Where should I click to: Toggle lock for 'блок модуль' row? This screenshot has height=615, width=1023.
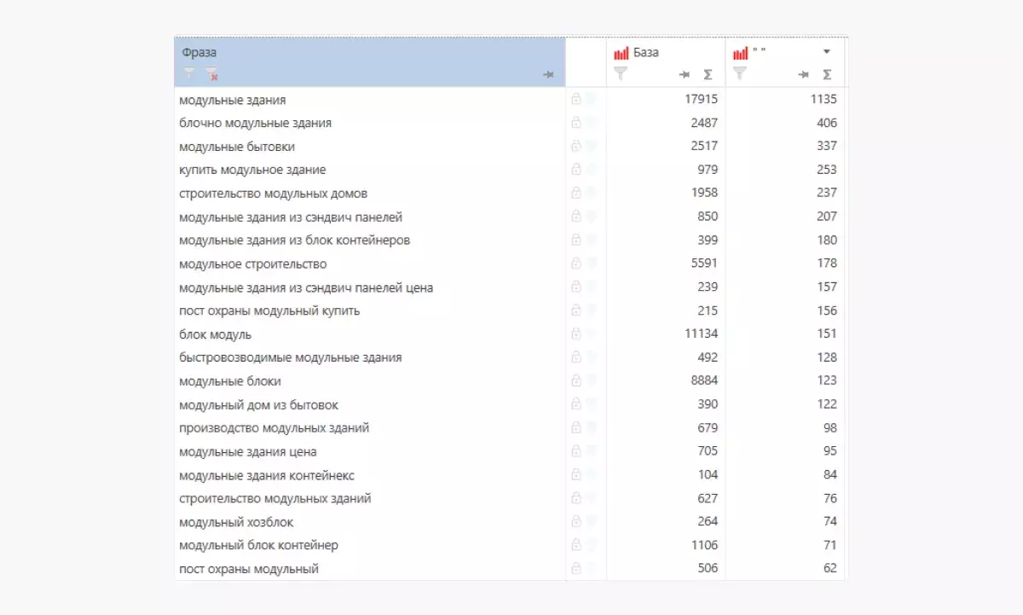(576, 334)
